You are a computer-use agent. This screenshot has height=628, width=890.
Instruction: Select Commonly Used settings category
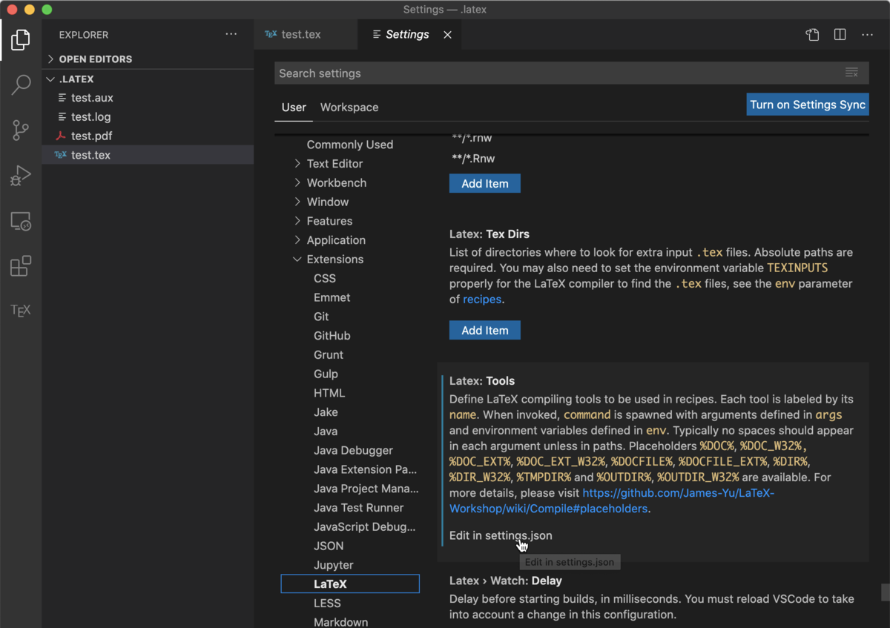pyautogui.click(x=350, y=145)
